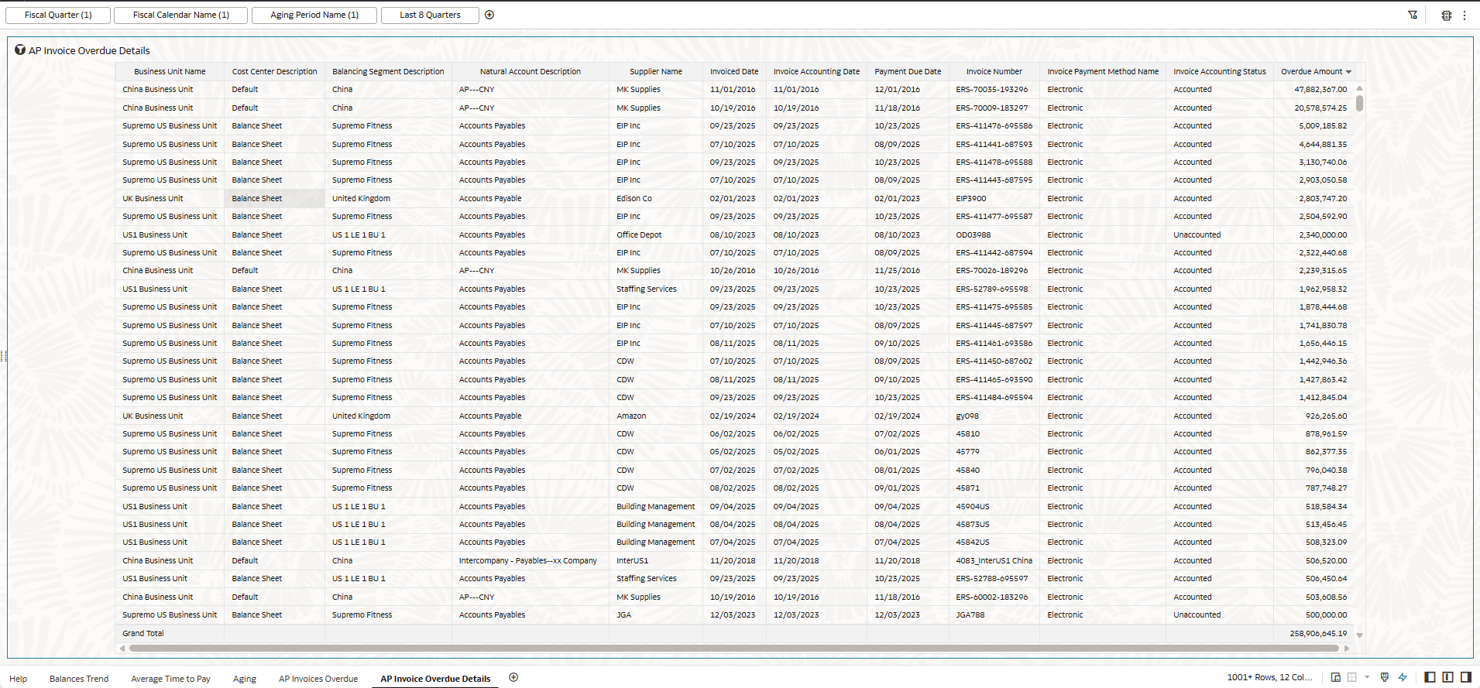1480x688 pixels.
Task: Click Invoiced Date column header
Action: pyautogui.click(x=734, y=71)
